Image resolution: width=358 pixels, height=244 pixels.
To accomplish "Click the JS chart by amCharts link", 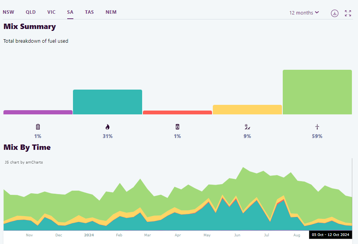I will click(24, 162).
